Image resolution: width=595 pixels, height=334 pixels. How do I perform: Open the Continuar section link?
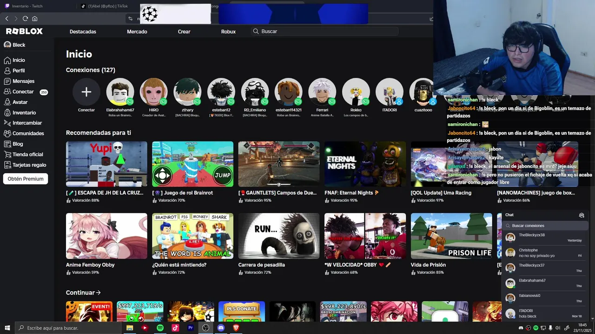(83, 293)
